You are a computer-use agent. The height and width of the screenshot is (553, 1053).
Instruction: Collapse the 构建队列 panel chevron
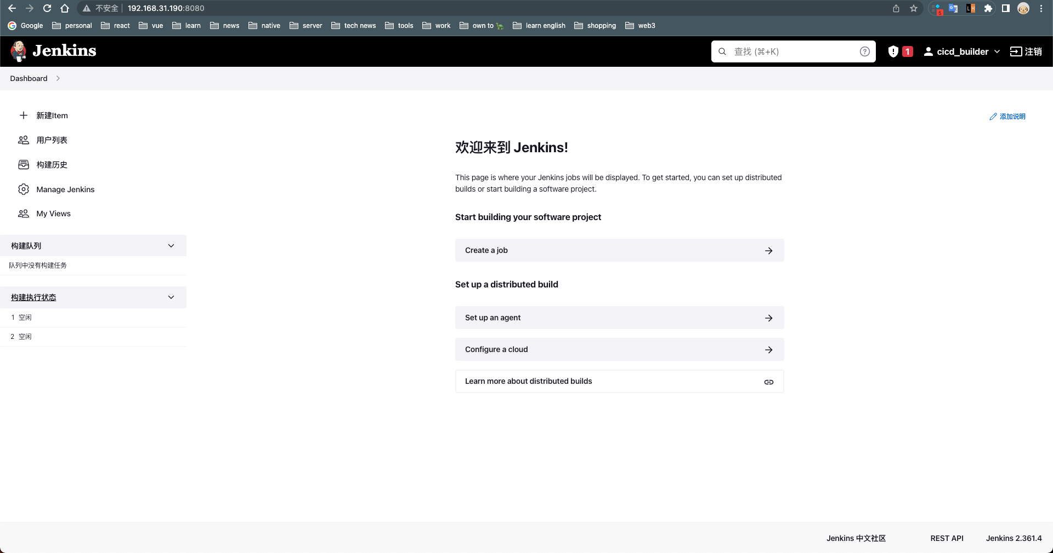171,246
